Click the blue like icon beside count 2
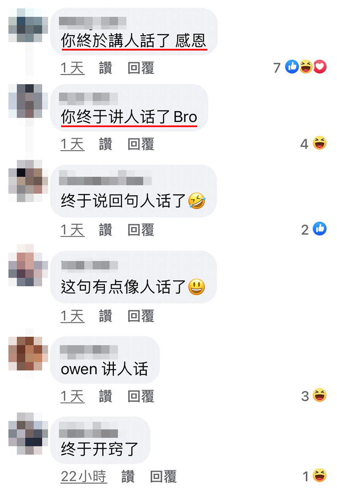 pos(319,229)
